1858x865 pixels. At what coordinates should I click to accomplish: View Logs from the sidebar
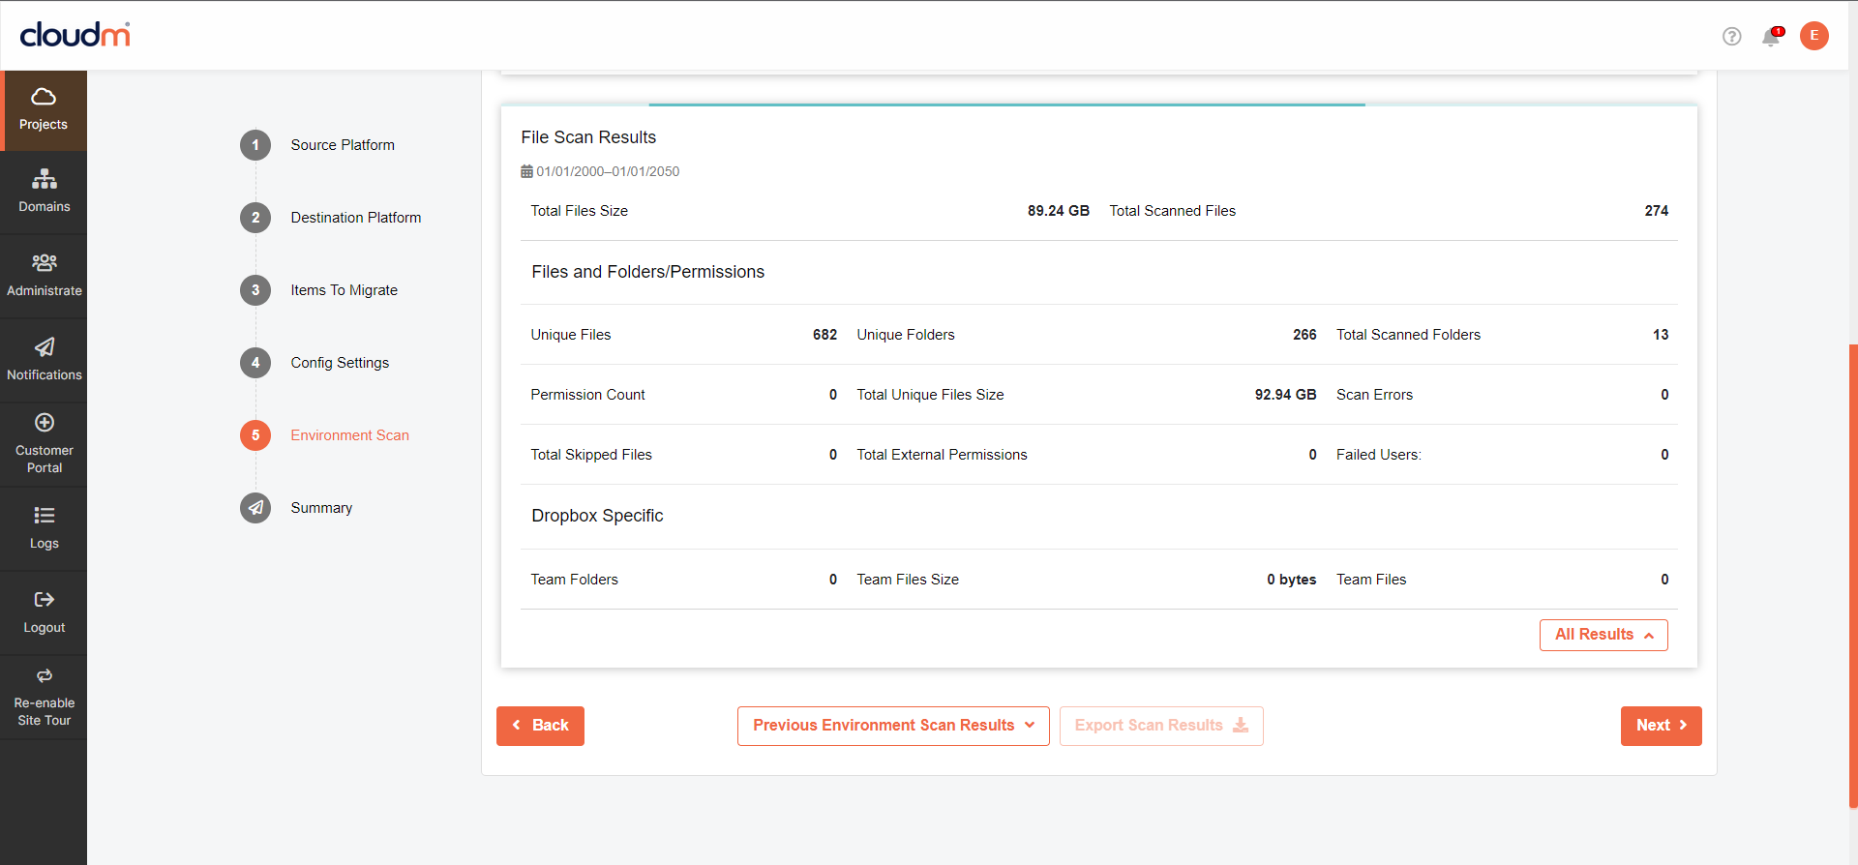(x=44, y=528)
